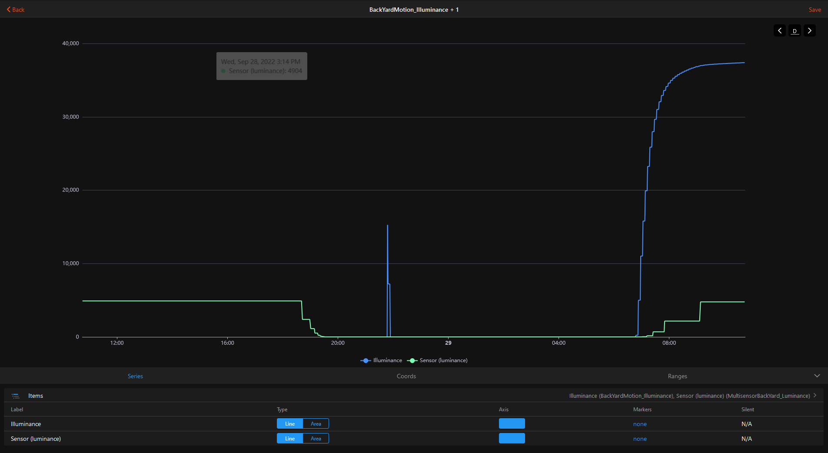Switch to the Ranges tab
Viewport: 828px width, 453px height.
(x=677, y=376)
